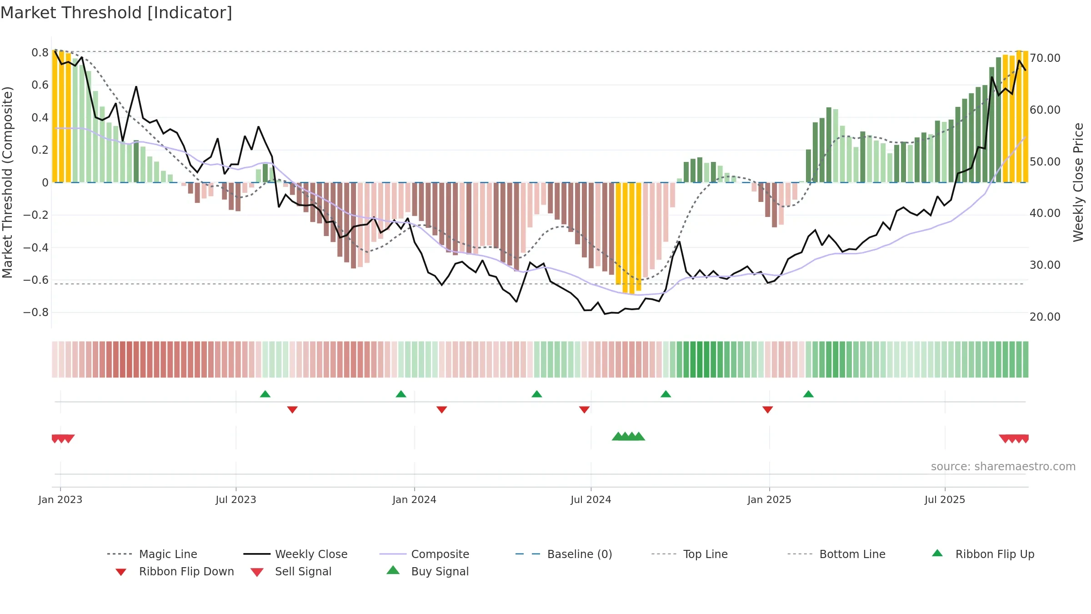Click the 0.8 left axis tick label

click(x=40, y=53)
